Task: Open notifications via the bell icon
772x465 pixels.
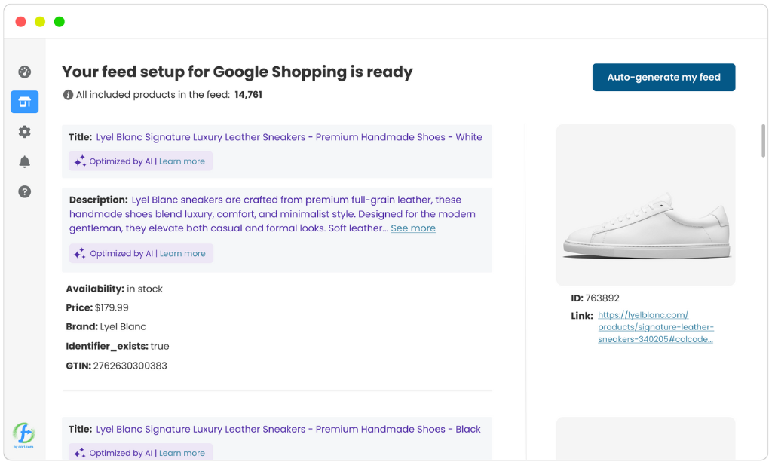Action: coord(24,161)
